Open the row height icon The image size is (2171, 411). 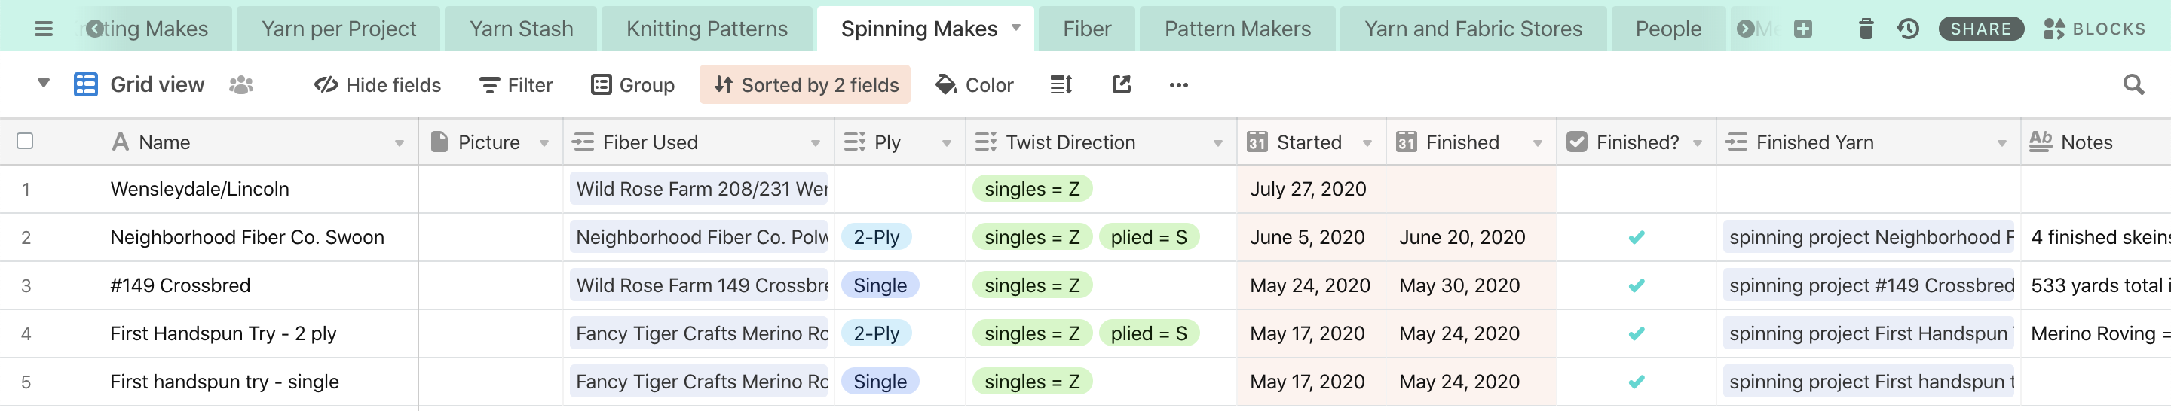(1061, 85)
